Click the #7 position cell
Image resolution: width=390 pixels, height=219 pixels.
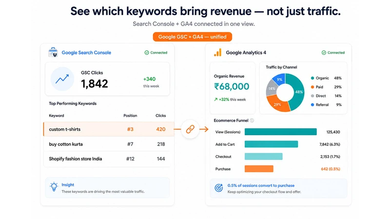pos(130,144)
